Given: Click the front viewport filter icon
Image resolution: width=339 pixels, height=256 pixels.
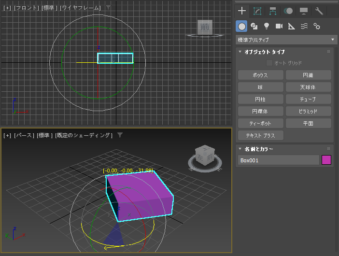Looking at the screenshot, I should [108, 8].
